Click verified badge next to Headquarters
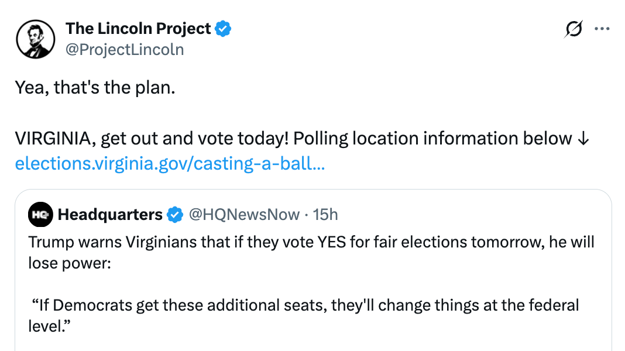This screenshot has height=351, width=625. pyautogui.click(x=174, y=215)
